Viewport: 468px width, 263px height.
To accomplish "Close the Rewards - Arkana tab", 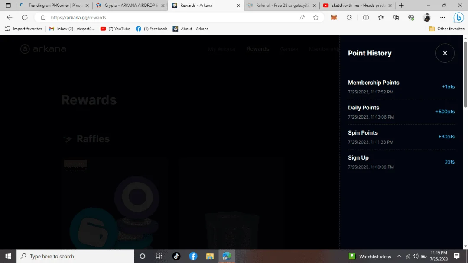I will (238, 6).
